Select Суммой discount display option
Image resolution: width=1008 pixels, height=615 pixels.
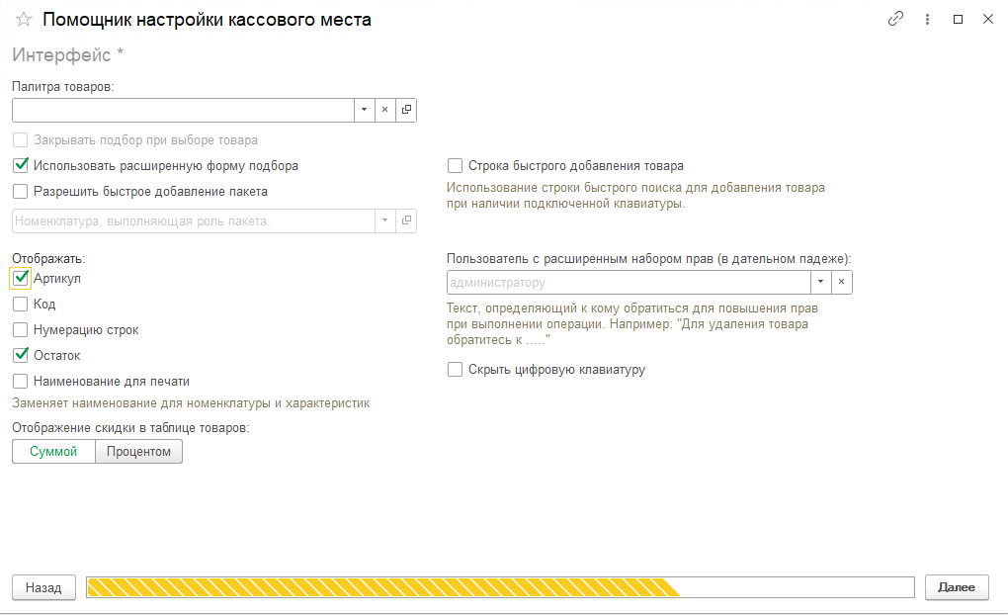(53, 452)
